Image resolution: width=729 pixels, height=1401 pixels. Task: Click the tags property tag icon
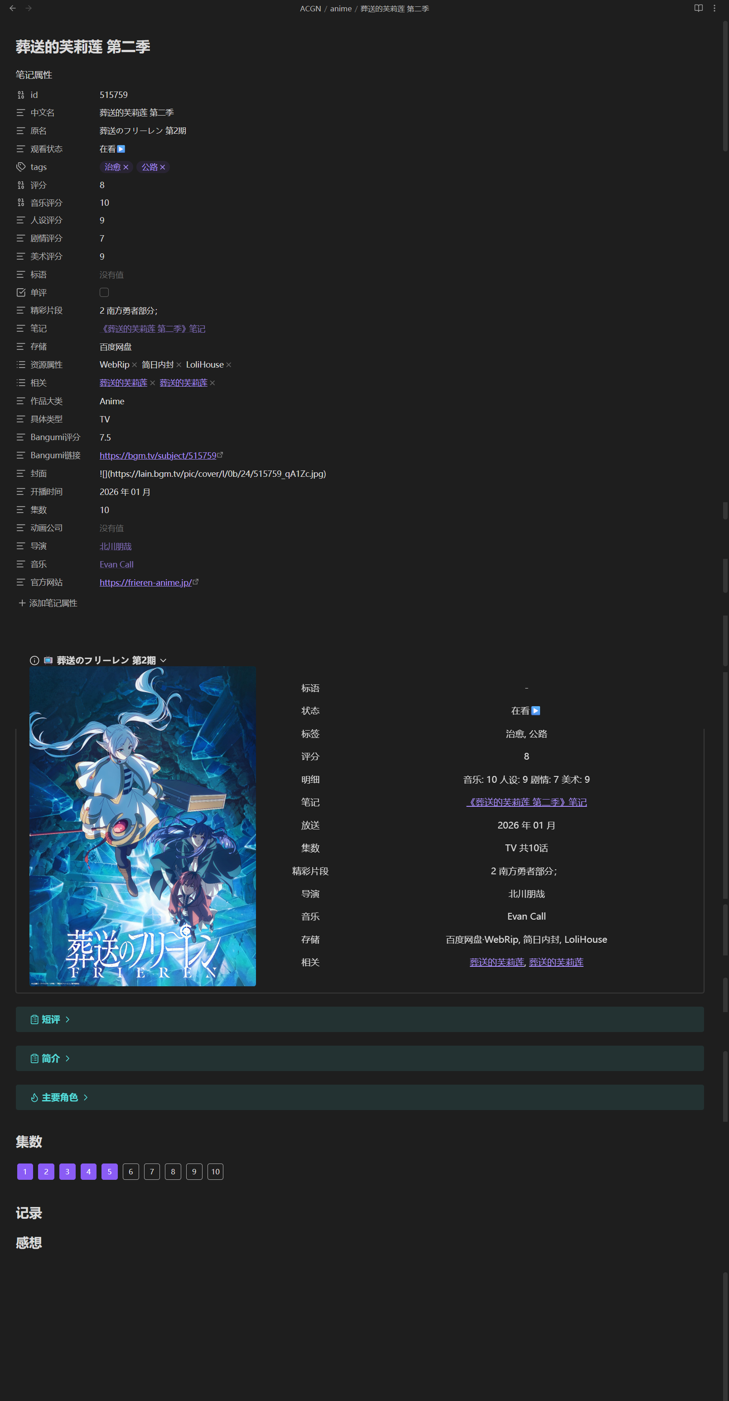click(21, 167)
